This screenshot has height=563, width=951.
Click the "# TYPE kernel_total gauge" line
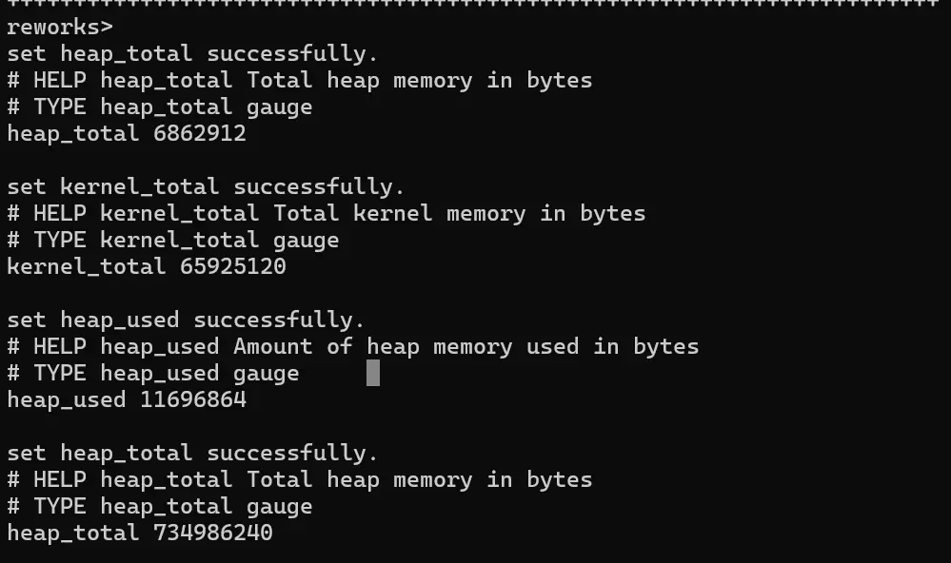[172, 240]
